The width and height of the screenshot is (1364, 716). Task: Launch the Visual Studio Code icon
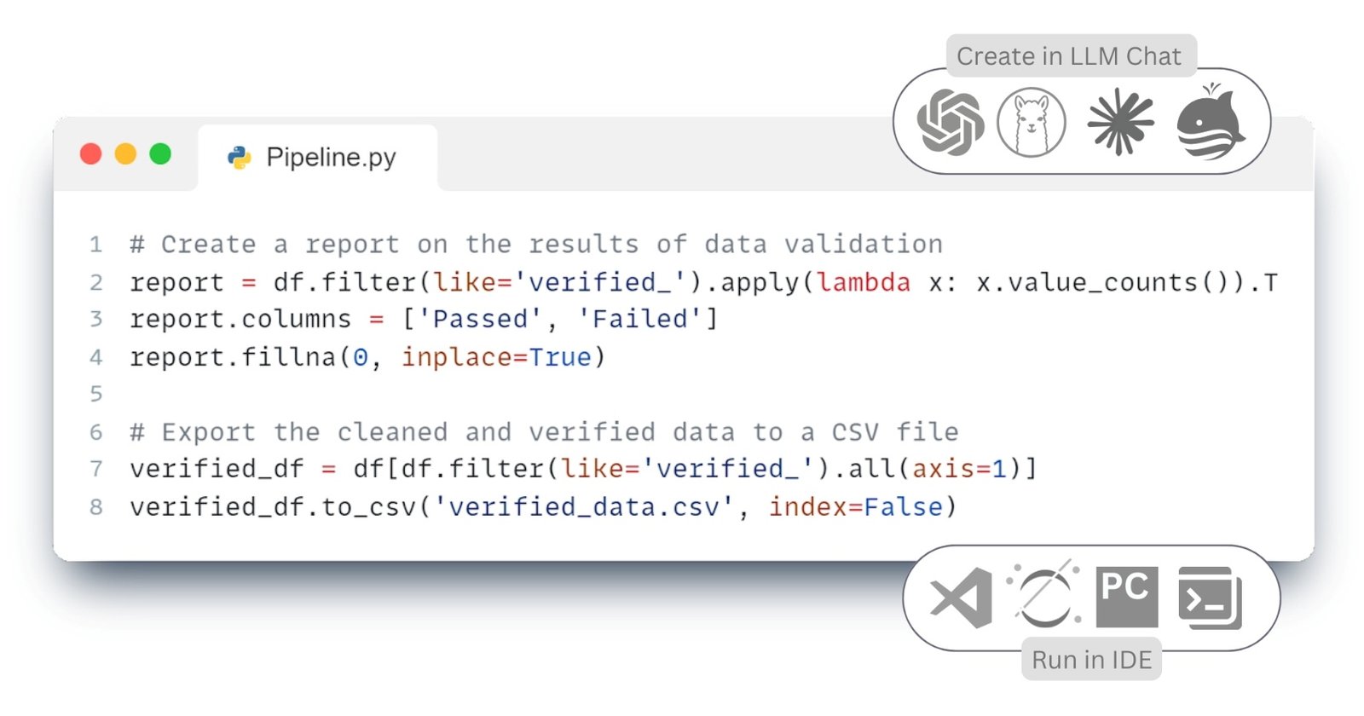pyautogui.click(x=961, y=598)
